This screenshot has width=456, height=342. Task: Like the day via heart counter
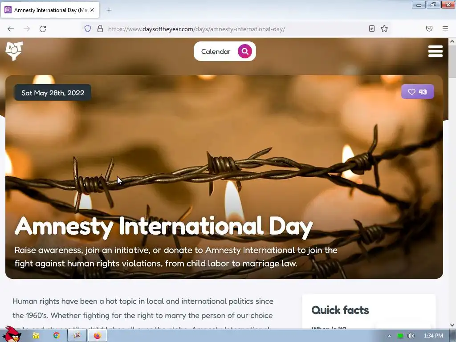click(418, 92)
